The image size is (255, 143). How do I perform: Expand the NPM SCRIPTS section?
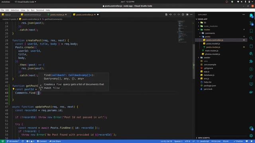[x=204, y=138]
